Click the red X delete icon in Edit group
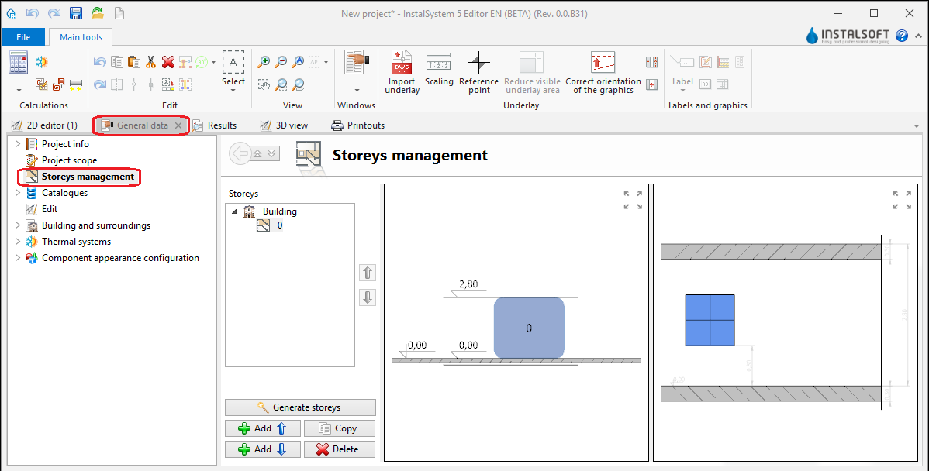Screen dimensions: 929x471 (x=168, y=62)
